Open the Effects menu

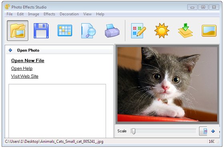tap(49, 14)
